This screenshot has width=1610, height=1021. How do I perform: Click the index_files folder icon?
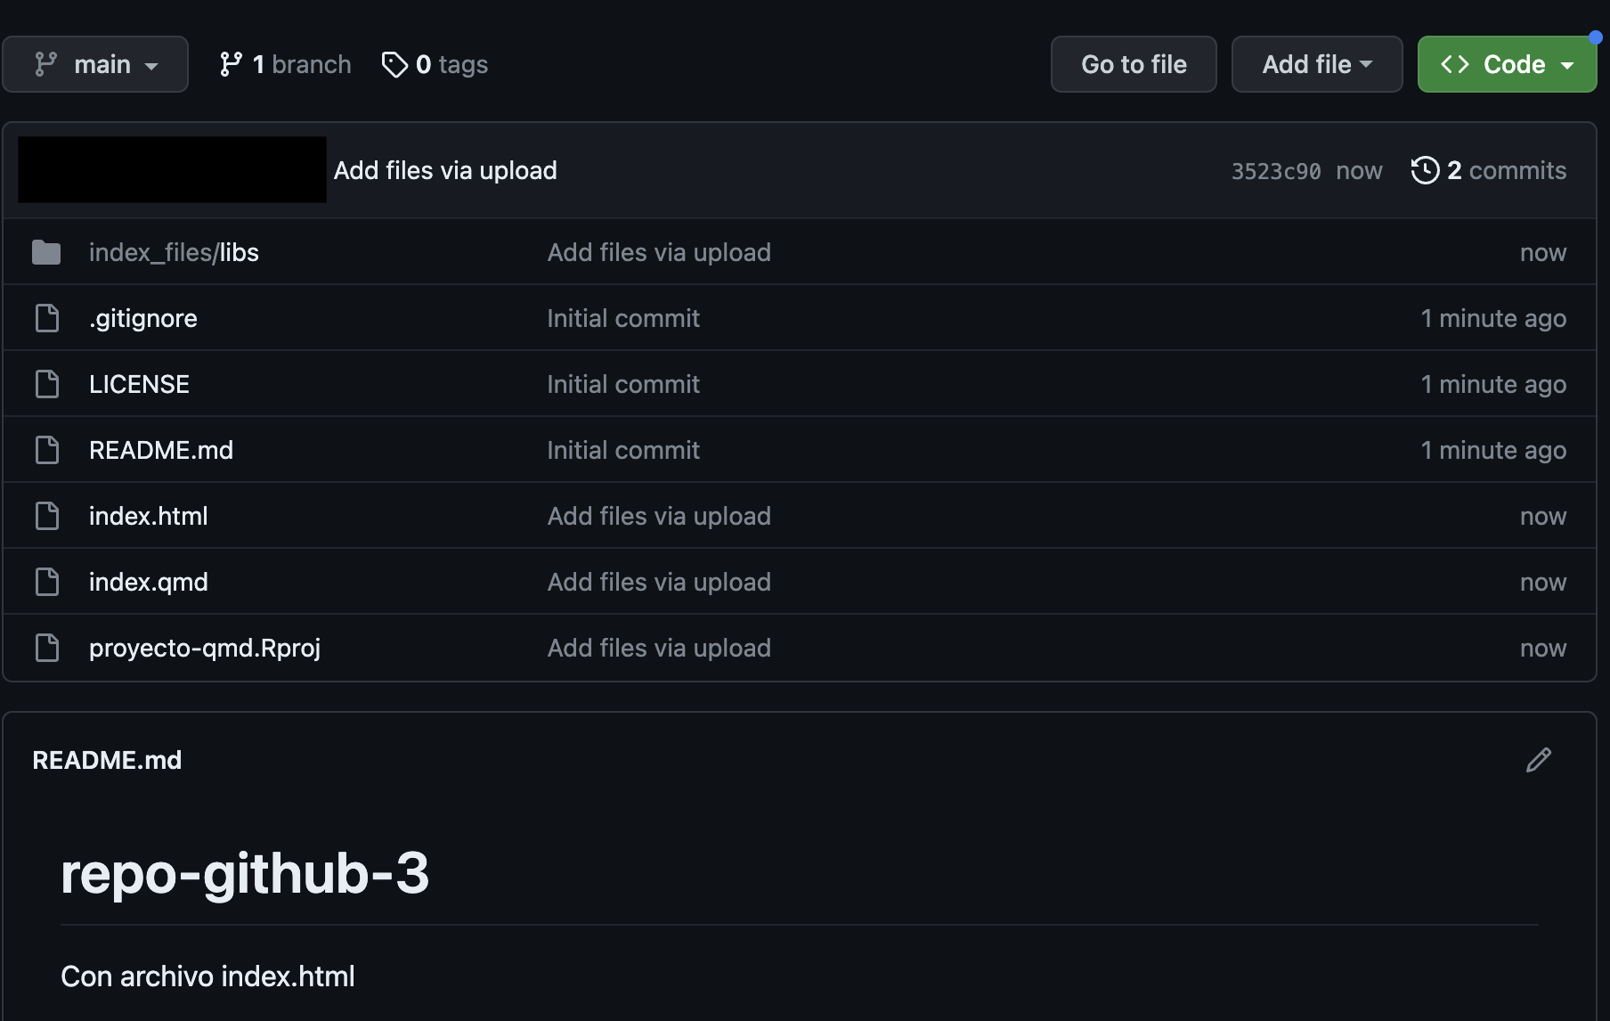click(46, 253)
